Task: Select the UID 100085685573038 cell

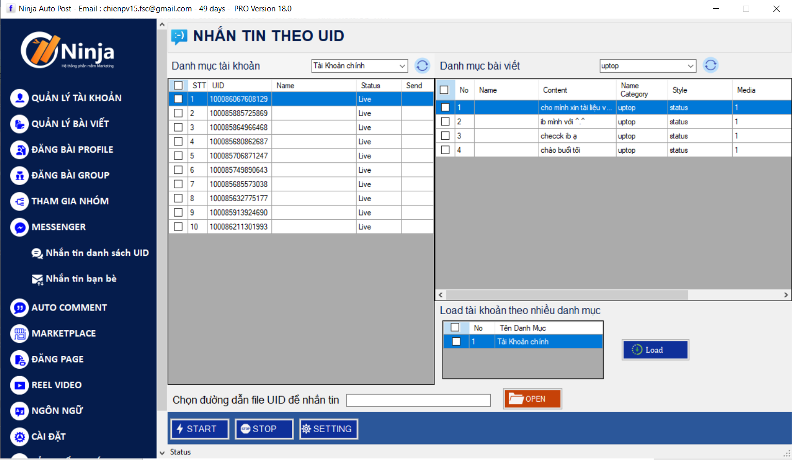Action: (239, 184)
